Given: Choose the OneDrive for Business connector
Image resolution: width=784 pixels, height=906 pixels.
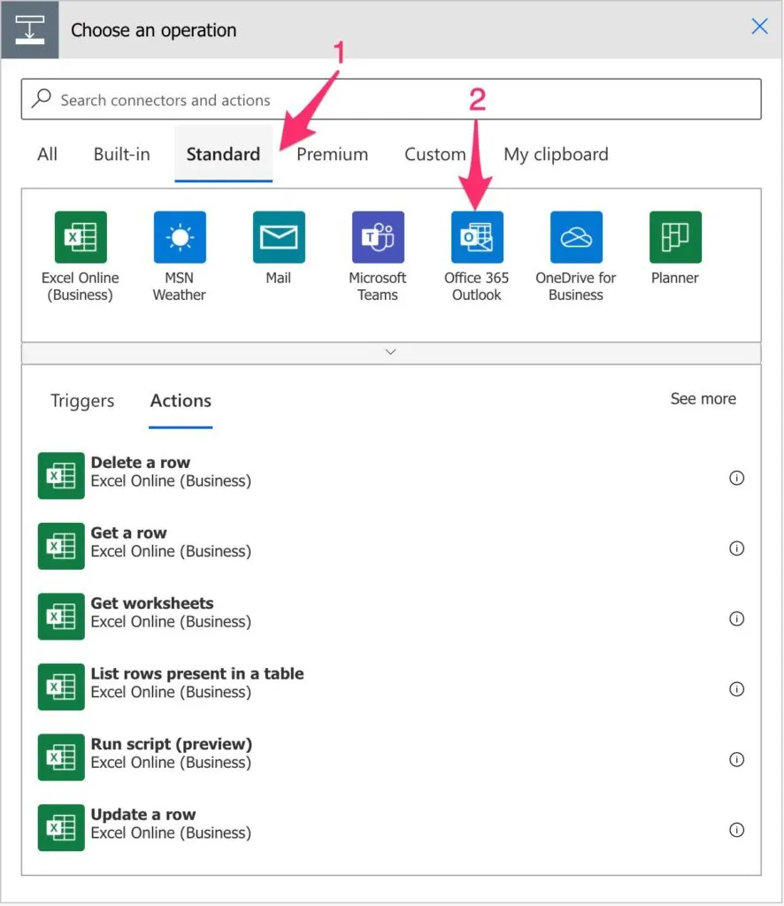Looking at the screenshot, I should 576,237.
